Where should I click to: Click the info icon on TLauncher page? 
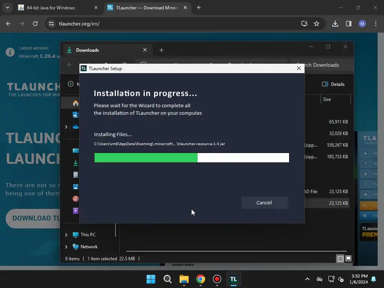[x=10, y=52]
